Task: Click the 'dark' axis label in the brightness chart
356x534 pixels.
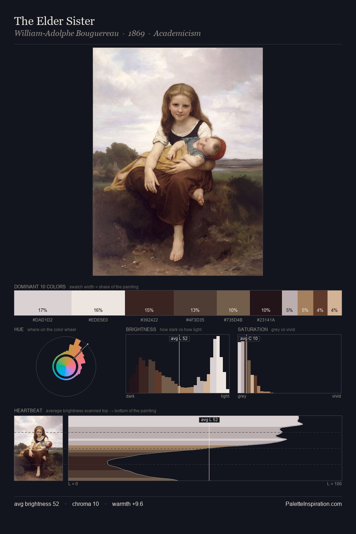Action: (130, 396)
